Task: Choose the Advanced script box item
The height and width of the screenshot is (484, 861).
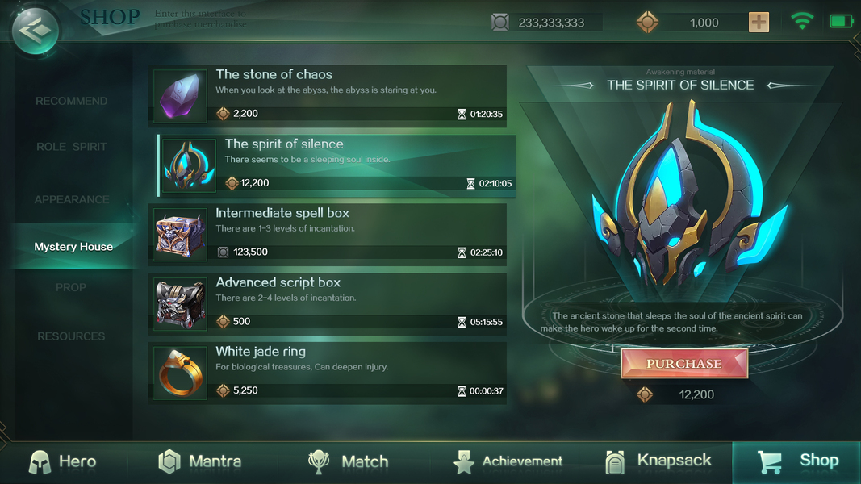Action: [x=328, y=304]
